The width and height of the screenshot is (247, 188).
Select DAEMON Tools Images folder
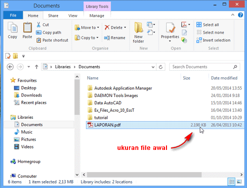pos(113,95)
